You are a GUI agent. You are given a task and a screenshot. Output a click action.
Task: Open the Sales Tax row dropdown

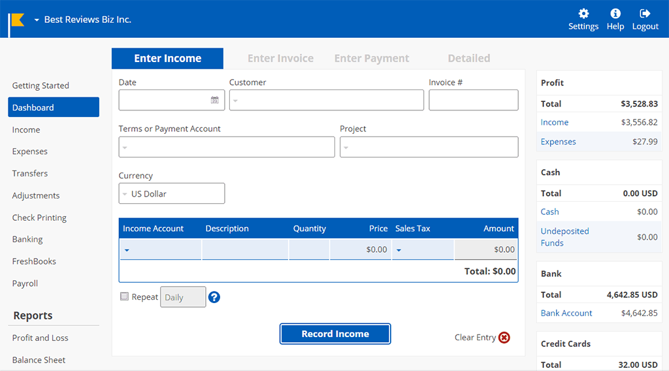point(399,250)
